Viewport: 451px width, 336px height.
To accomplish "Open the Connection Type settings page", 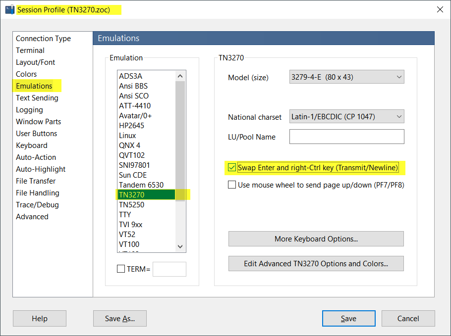I will click(43, 39).
